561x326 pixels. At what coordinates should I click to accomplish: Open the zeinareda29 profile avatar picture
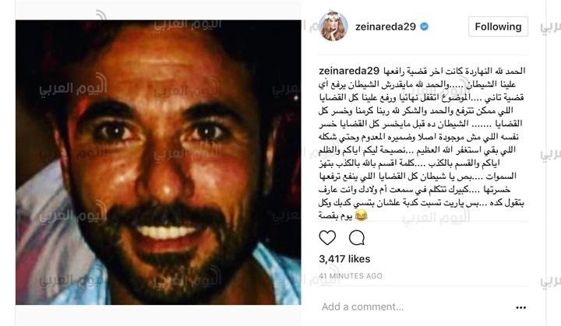[x=333, y=26]
